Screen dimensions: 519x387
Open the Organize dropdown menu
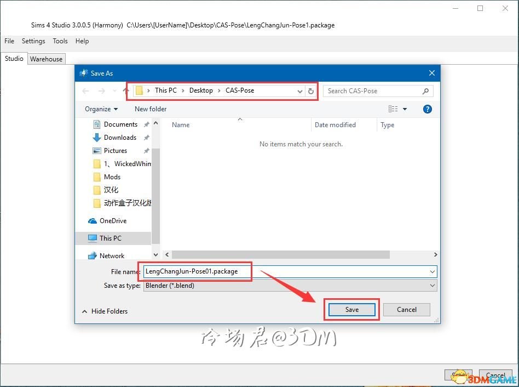pyautogui.click(x=101, y=109)
